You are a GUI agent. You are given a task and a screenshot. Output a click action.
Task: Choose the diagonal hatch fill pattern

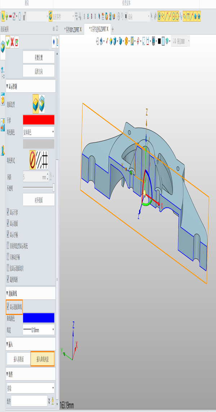pos(39,160)
